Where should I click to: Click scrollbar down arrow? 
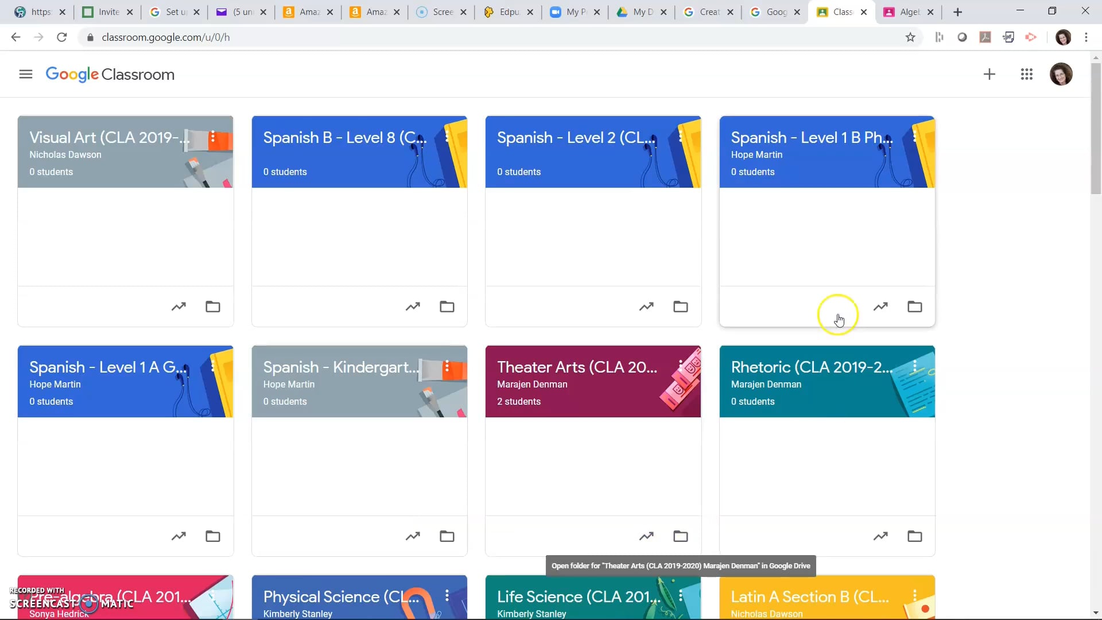click(1096, 613)
